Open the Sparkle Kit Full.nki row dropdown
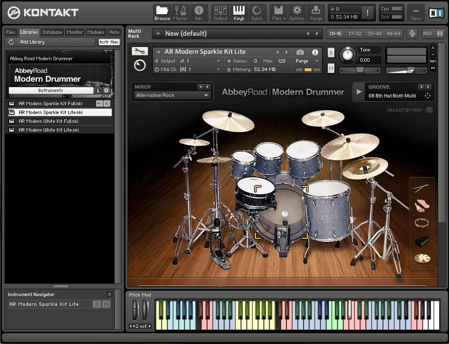Screen dimensions: 449x344 click(100, 104)
